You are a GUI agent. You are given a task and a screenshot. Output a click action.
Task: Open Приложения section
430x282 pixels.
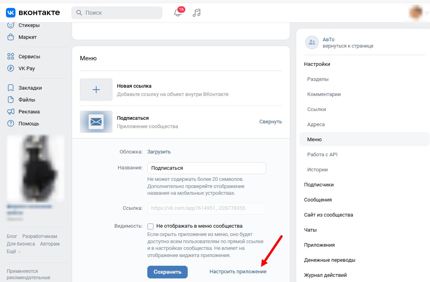(320, 245)
